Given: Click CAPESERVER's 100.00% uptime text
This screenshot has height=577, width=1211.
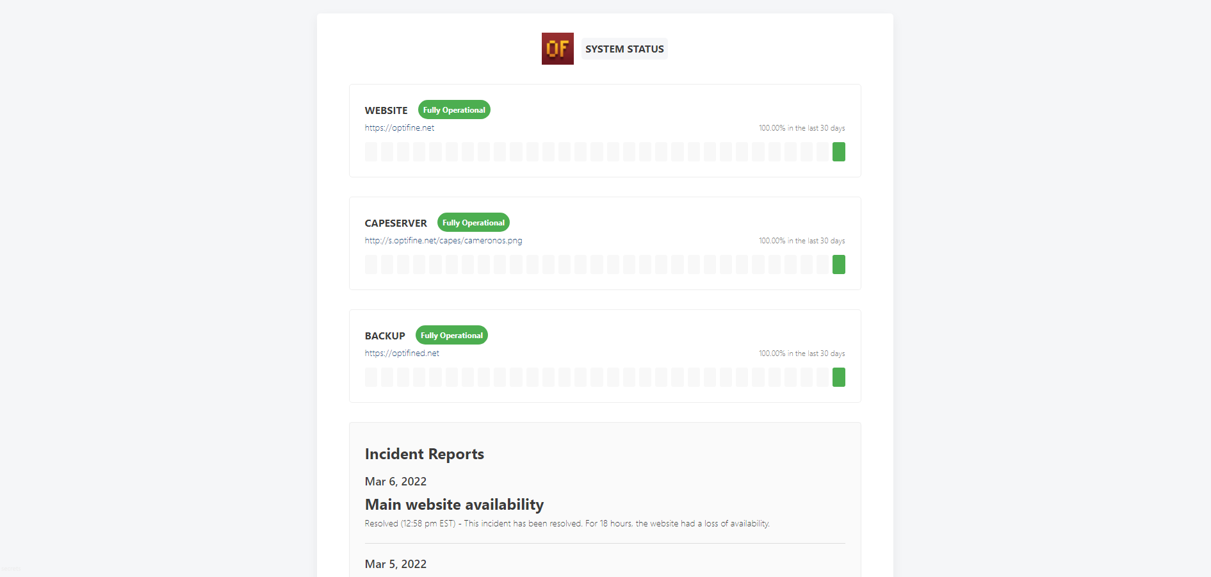Looking at the screenshot, I should point(802,241).
